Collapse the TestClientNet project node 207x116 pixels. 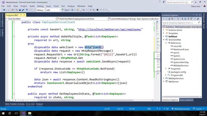click(x=164, y=40)
